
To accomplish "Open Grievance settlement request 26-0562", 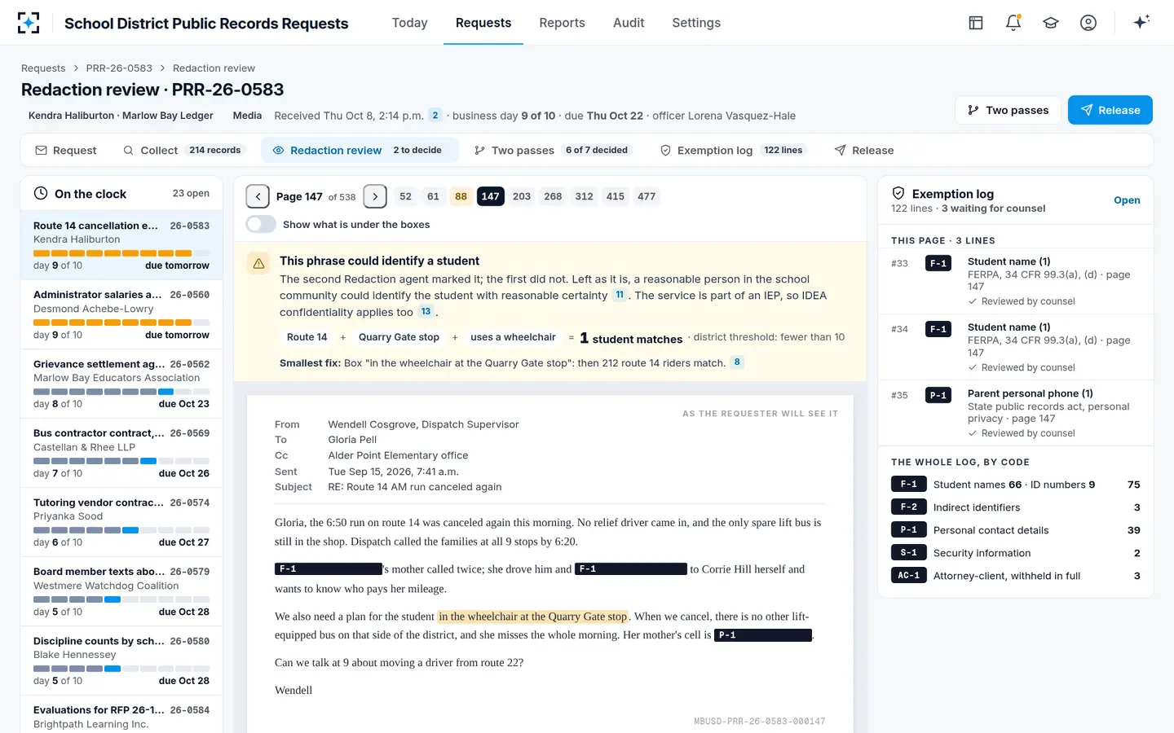I will click(x=121, y=384).
